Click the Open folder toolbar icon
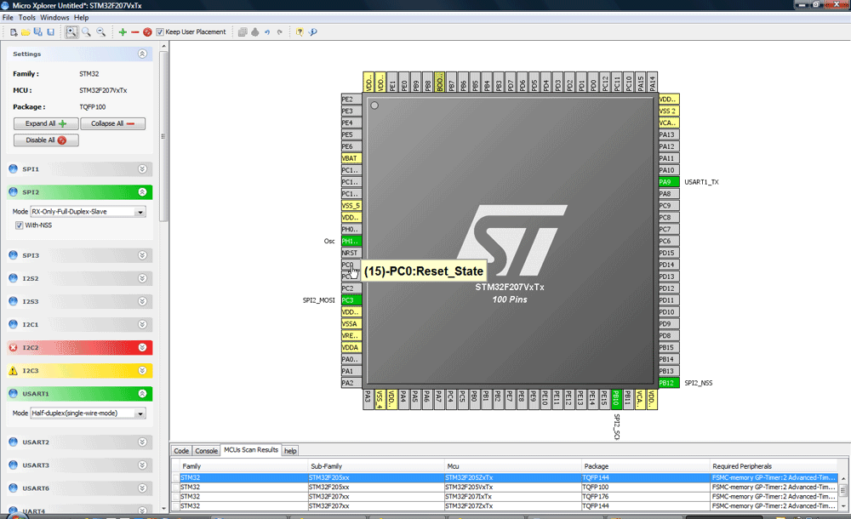 click(x=26, y=32)
